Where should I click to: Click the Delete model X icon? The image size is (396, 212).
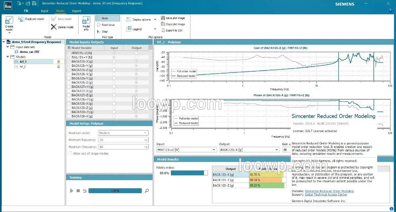pyautogui.click(x=53, y=27)
